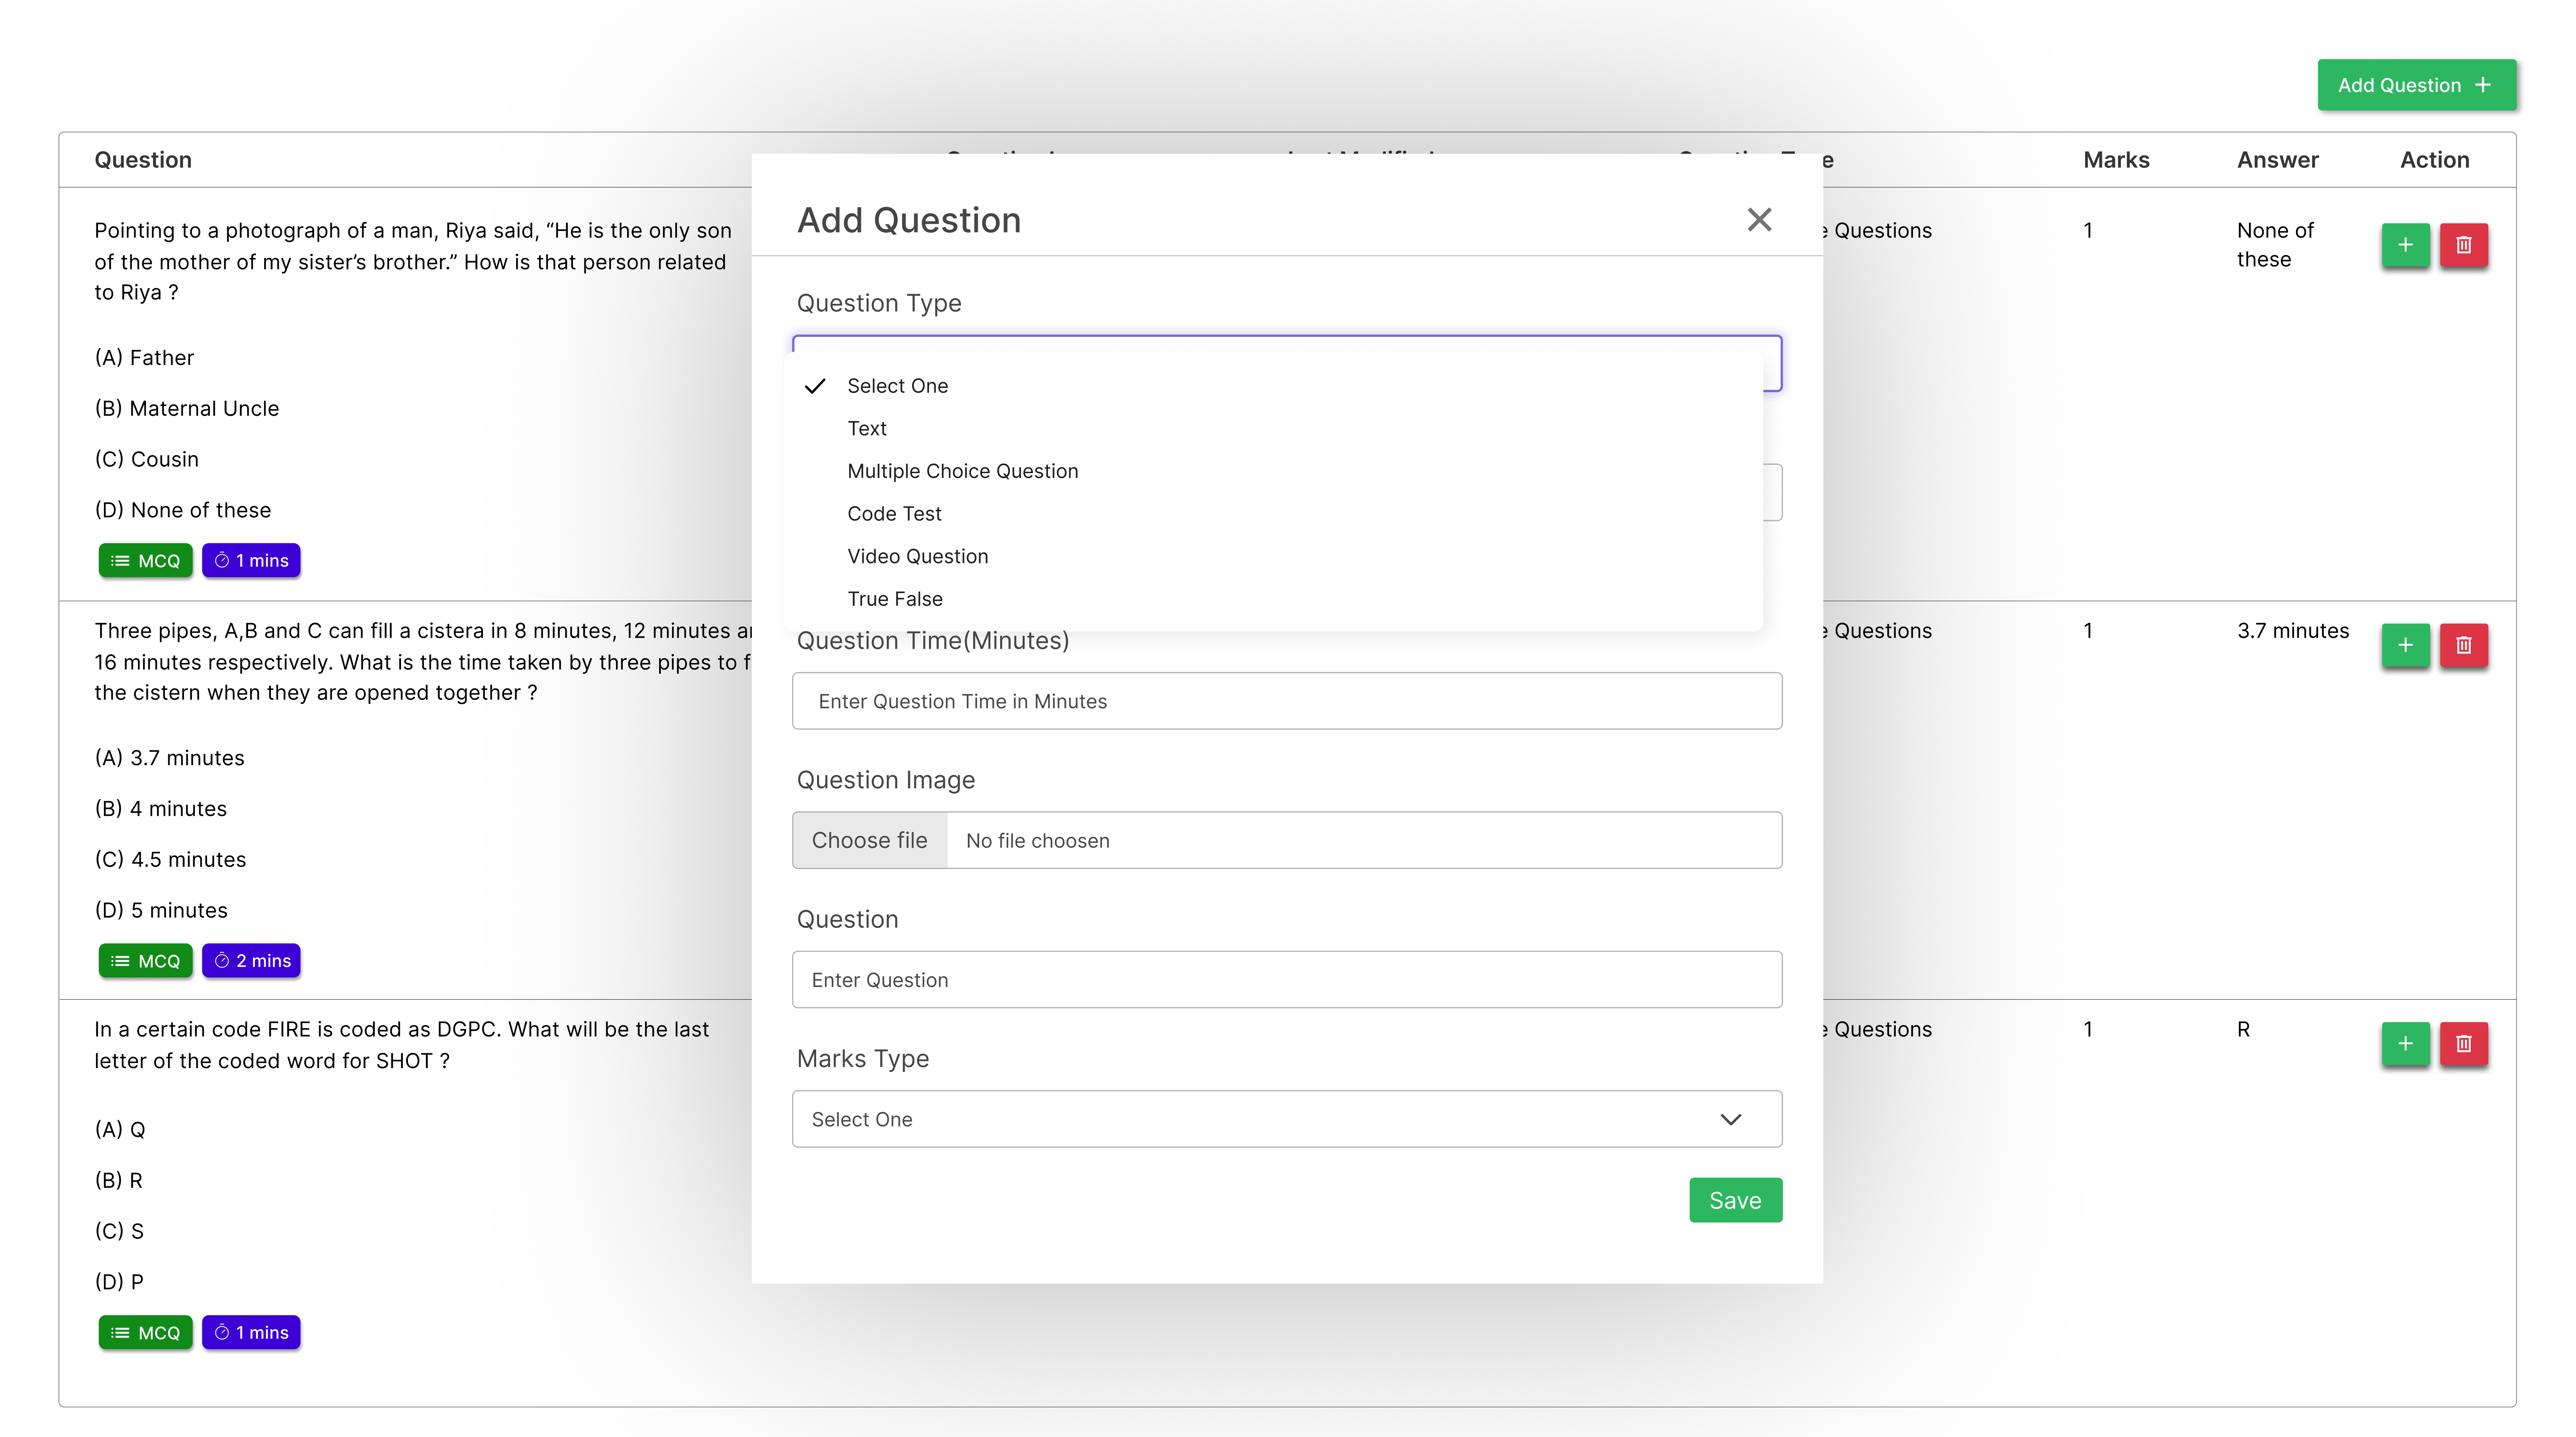Image resolution: width=2576 pixels, height=1437 pixels.
Task: Open the Marks Type dropdown
Action: click(1286, 1119)
